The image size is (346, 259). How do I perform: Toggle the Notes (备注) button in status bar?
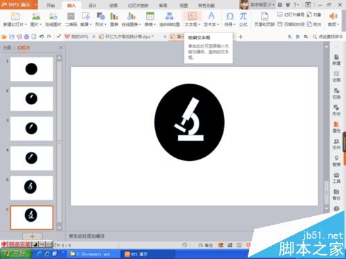pyautogui.click(x=206, y=245)
